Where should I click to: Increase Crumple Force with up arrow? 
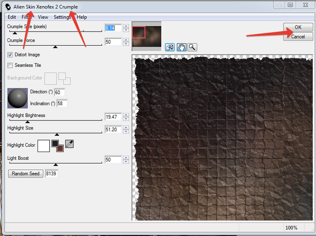point(126,40)
